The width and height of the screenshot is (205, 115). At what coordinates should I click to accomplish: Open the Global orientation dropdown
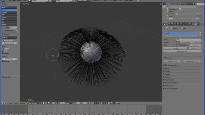coord(69,103)
